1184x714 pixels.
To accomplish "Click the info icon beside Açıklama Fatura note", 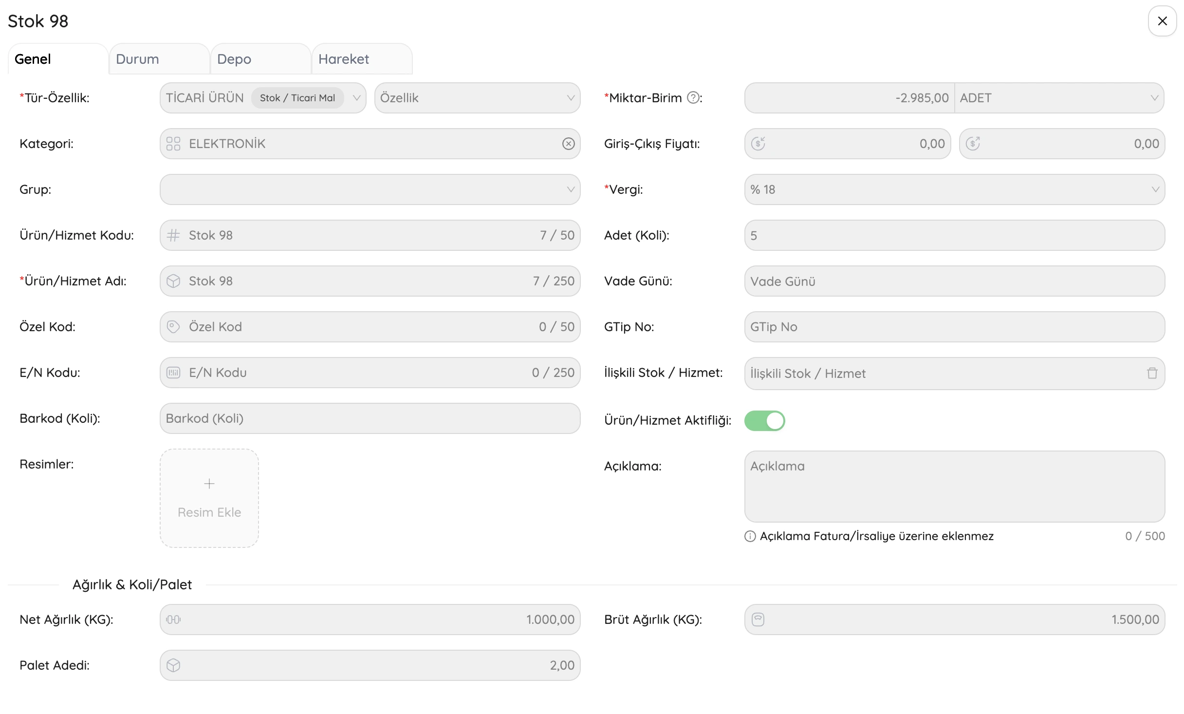I will pos(750,536).
